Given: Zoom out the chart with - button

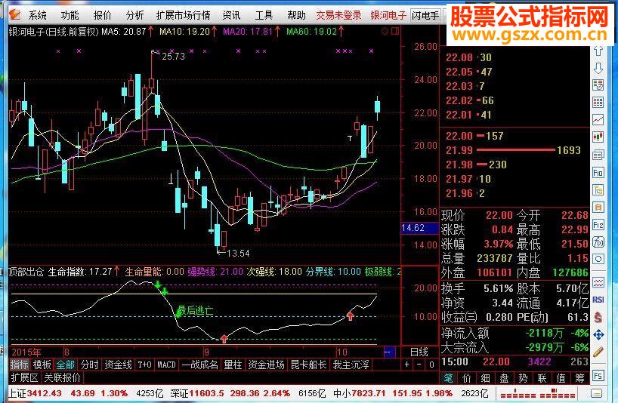Looking at the screenshot, I should [419, 365].
